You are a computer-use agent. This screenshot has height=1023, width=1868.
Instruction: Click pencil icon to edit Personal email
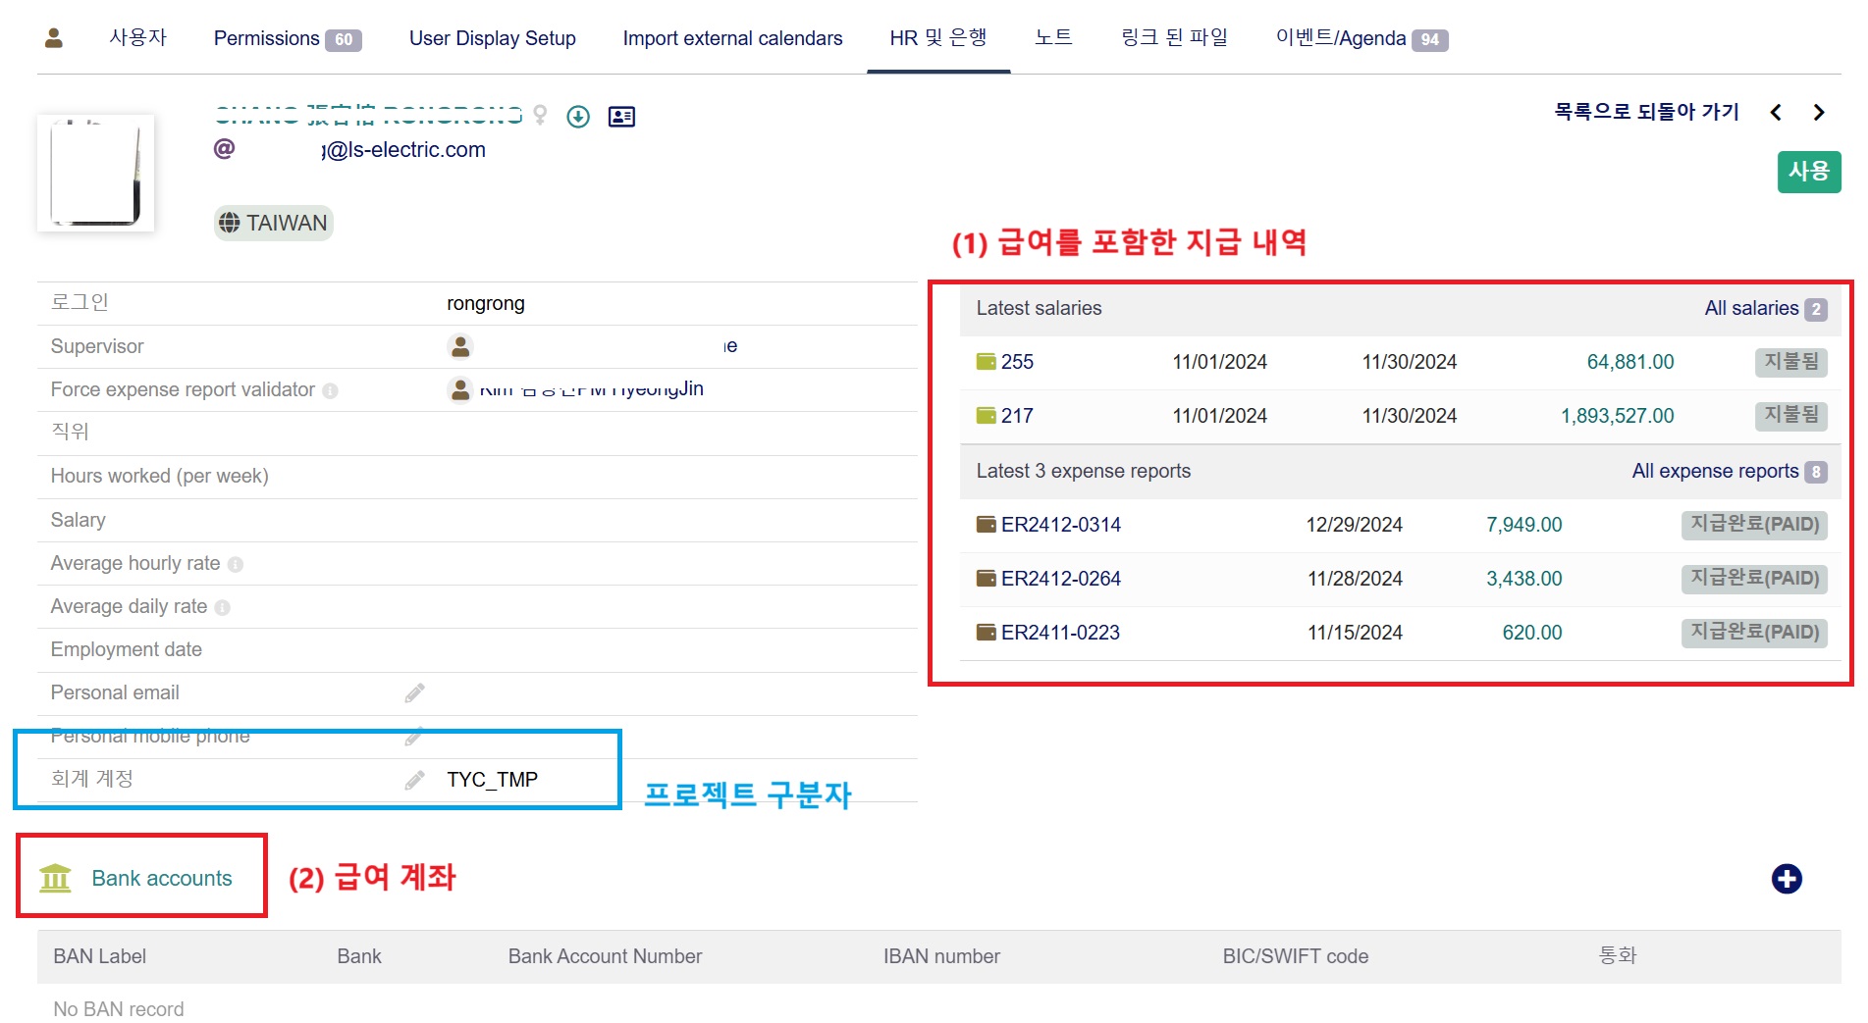(x=414, y=693)
